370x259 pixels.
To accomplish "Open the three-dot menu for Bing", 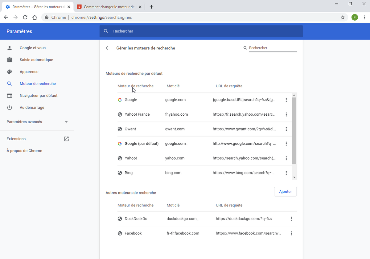I will pos(286,173).
